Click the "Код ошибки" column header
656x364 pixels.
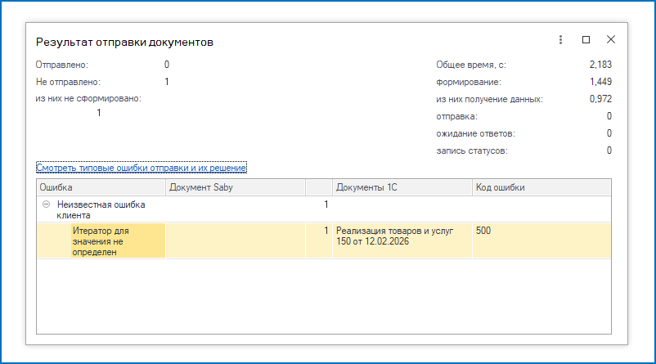coord(540,187)
